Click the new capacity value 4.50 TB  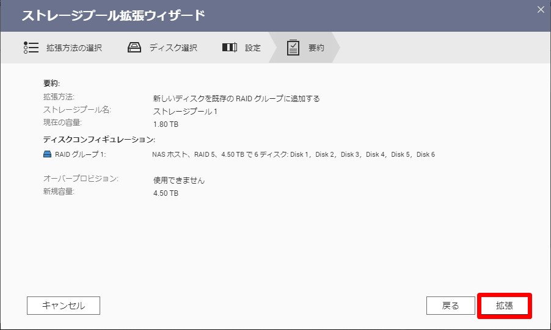coord(166,193)
